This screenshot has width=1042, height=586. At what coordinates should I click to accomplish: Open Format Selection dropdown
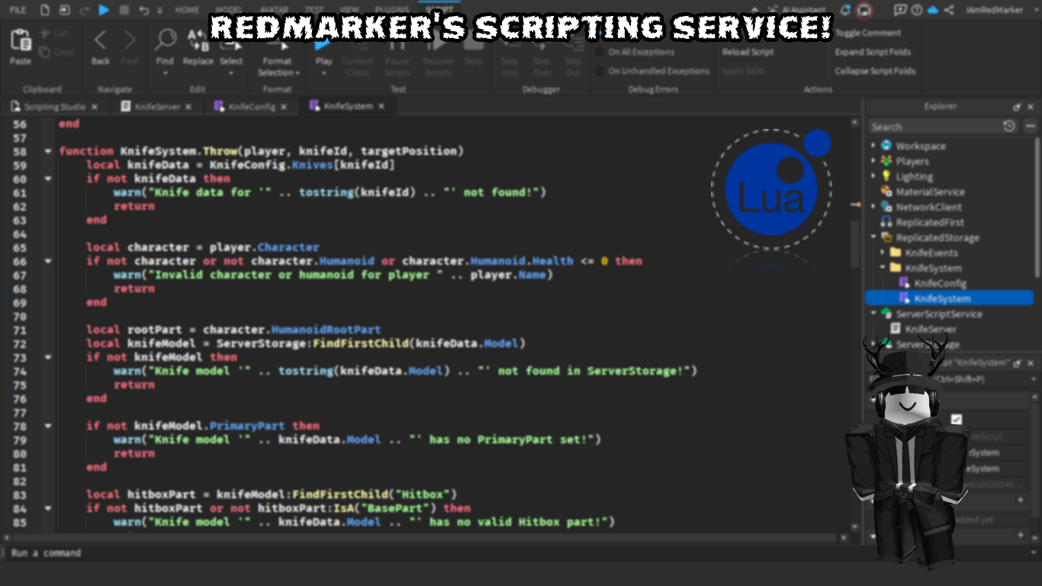278,66
